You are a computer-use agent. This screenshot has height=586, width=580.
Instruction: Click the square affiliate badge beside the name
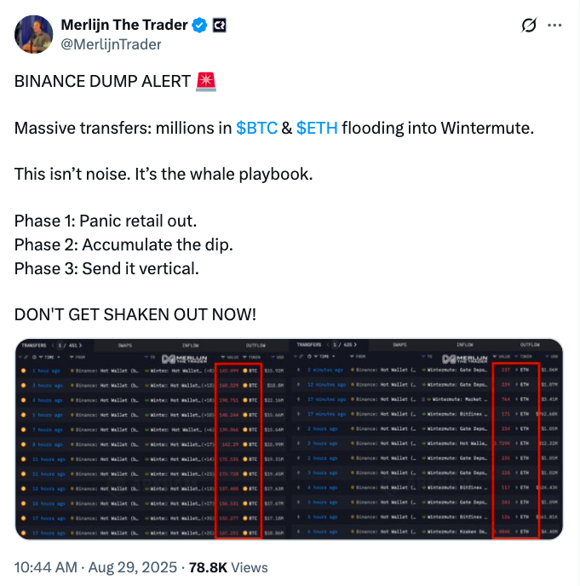[219, 26]
